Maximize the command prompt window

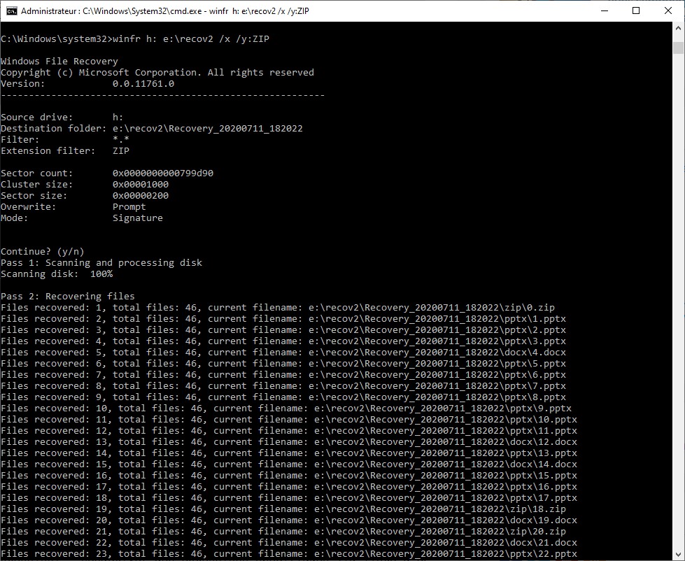pyautogui.click(x=636, y=11)
